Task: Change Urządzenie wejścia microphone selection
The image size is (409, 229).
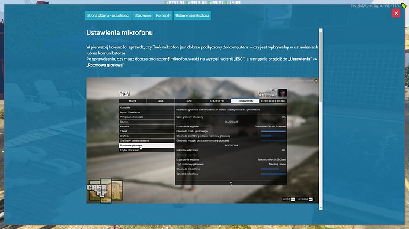Action: pos(231,159)
